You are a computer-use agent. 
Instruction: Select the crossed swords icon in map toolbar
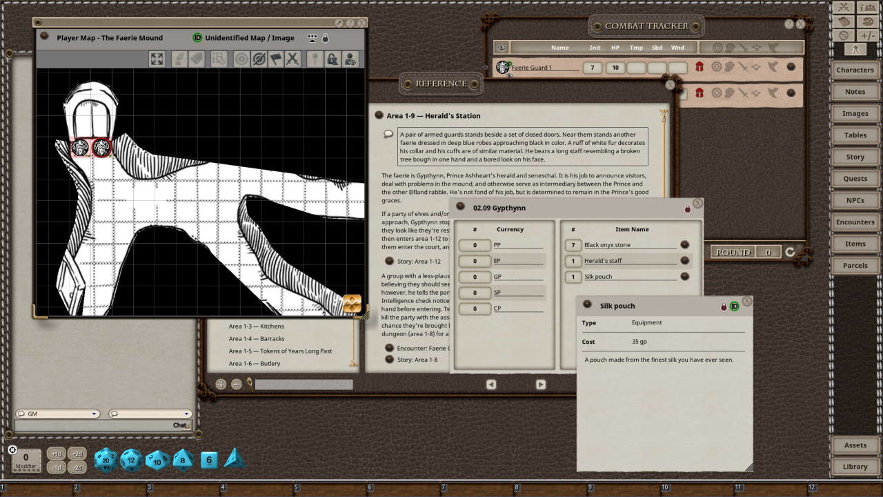click(x=293, y=59)
